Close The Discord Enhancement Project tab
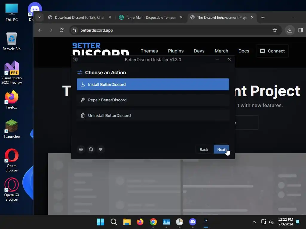The image size is (306, 229). click(x=252, y=18)
